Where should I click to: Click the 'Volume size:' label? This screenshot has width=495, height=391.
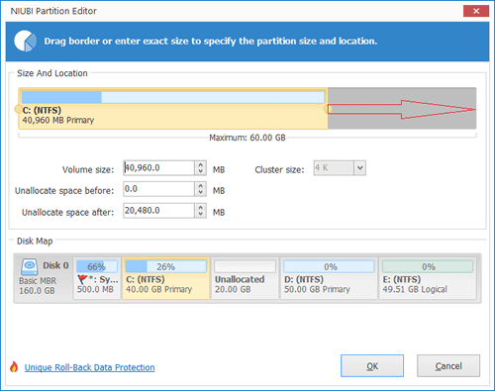pyautogui.click(x=88, y=169)
